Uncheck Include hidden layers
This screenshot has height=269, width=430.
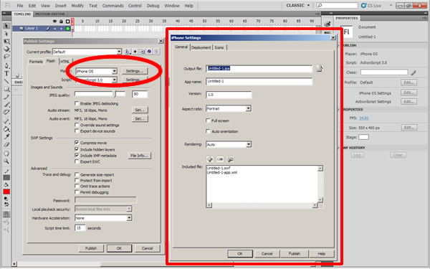click(x=77, y=149)
